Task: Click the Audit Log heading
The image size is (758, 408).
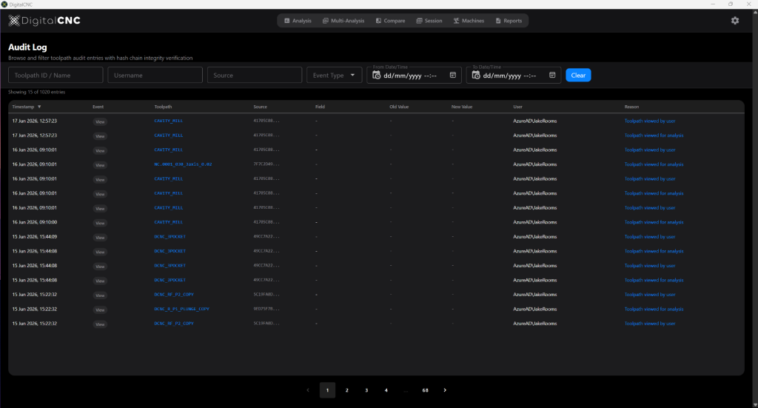Action: pyautogui.click(x=27, y=47)
